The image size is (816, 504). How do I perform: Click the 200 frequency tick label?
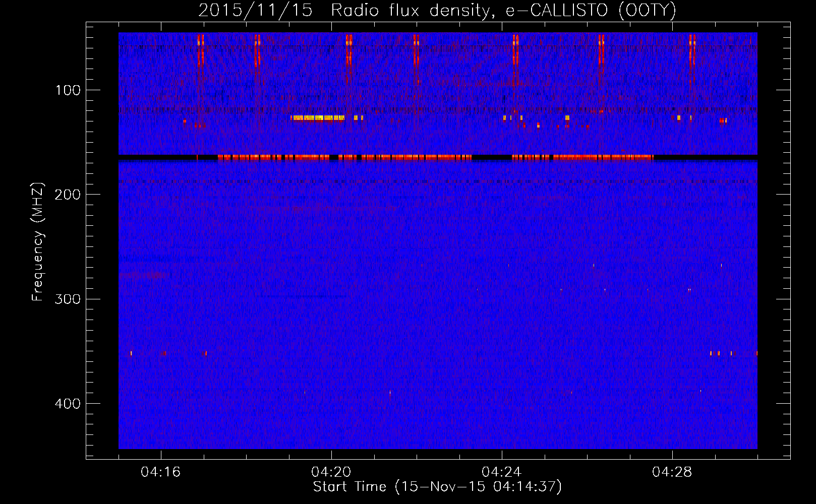[68, 195]
